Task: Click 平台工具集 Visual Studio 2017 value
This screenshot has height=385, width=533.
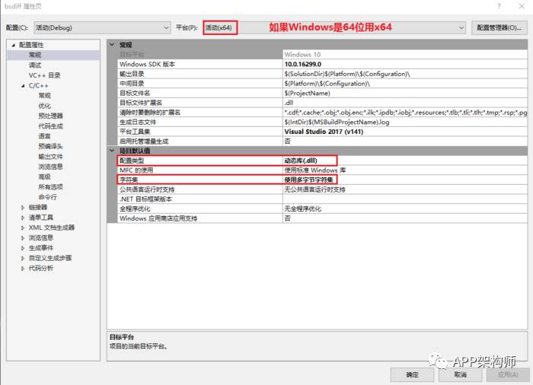Action: (405, 132)
